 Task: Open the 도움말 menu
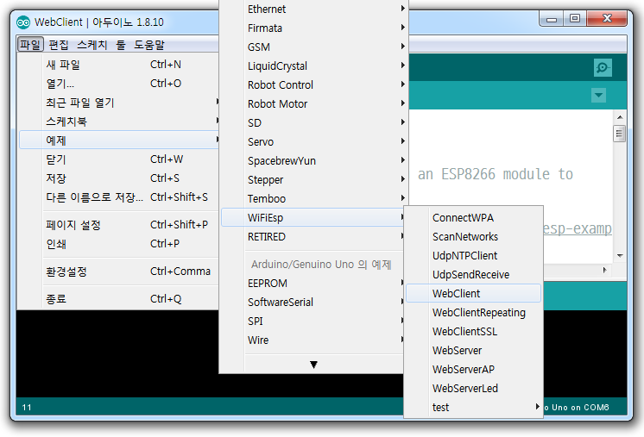pos(149,44)
